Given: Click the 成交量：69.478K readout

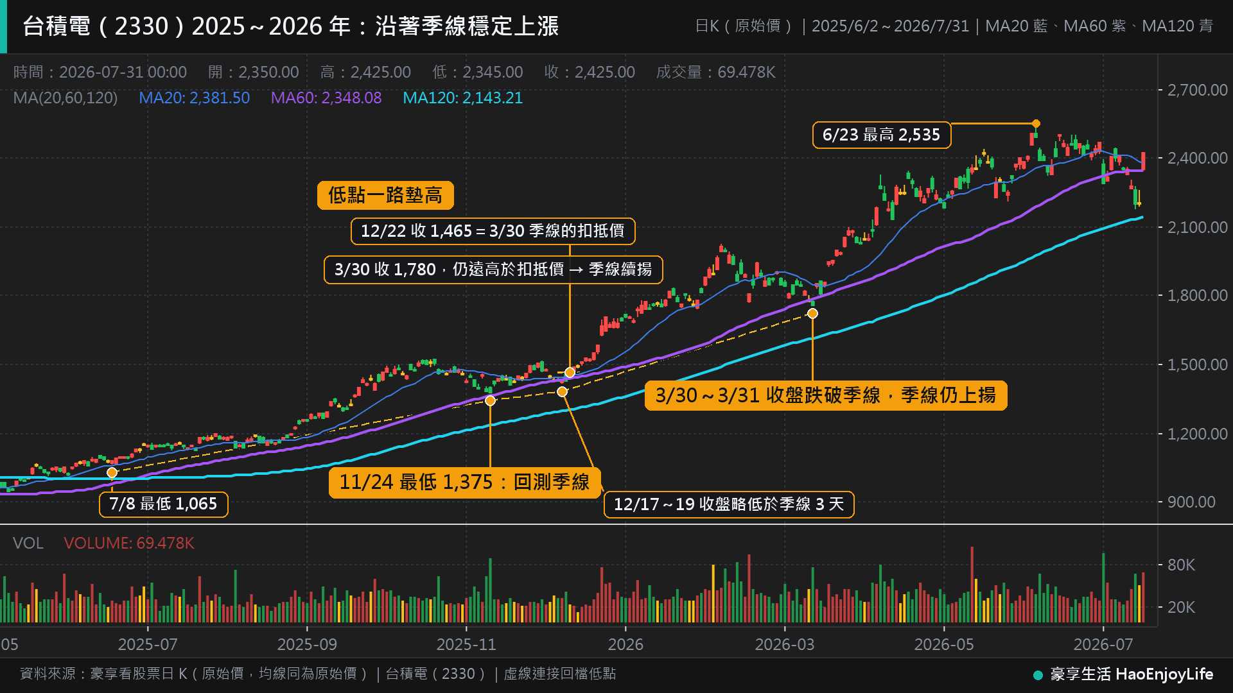Looking at the screenshot, I should point(715,72).
